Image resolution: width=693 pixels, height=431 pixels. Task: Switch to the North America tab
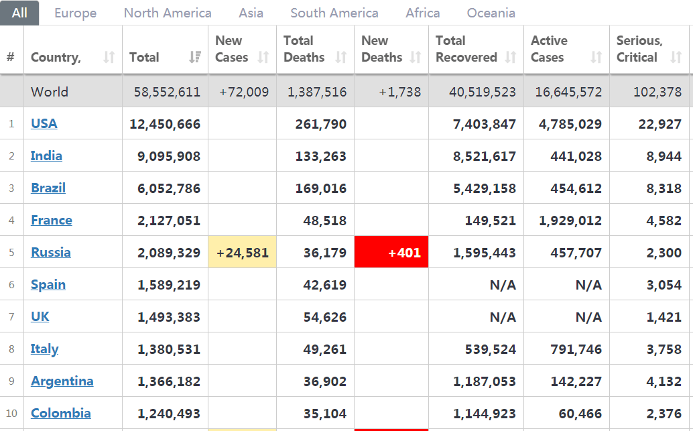168,13
